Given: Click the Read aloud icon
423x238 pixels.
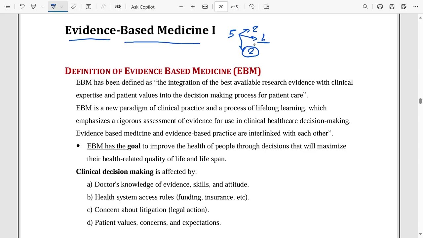Looking at the screenshot, I should (x=103, y=7).
